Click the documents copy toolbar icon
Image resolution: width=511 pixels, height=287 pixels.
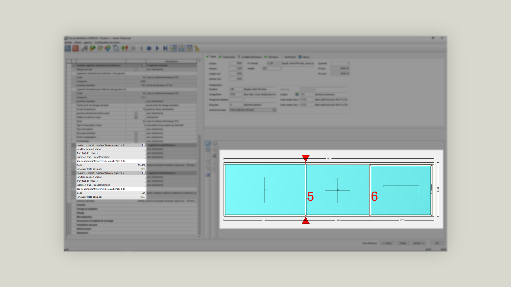click(x=116, y=48)
